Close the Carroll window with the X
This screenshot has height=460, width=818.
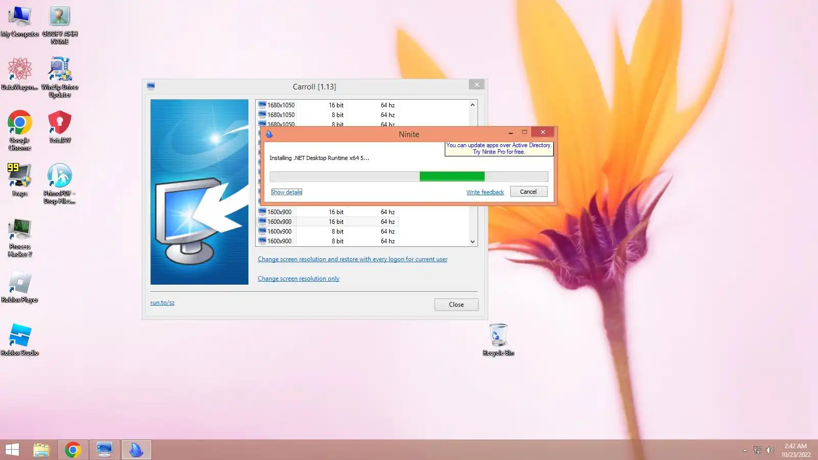476,85
